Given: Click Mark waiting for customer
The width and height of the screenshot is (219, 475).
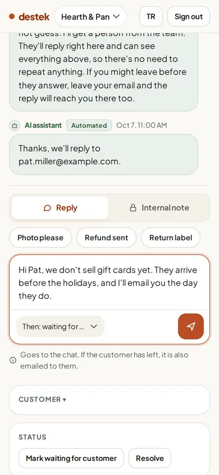Looking at the screenshot, I should tap(71, 458).
